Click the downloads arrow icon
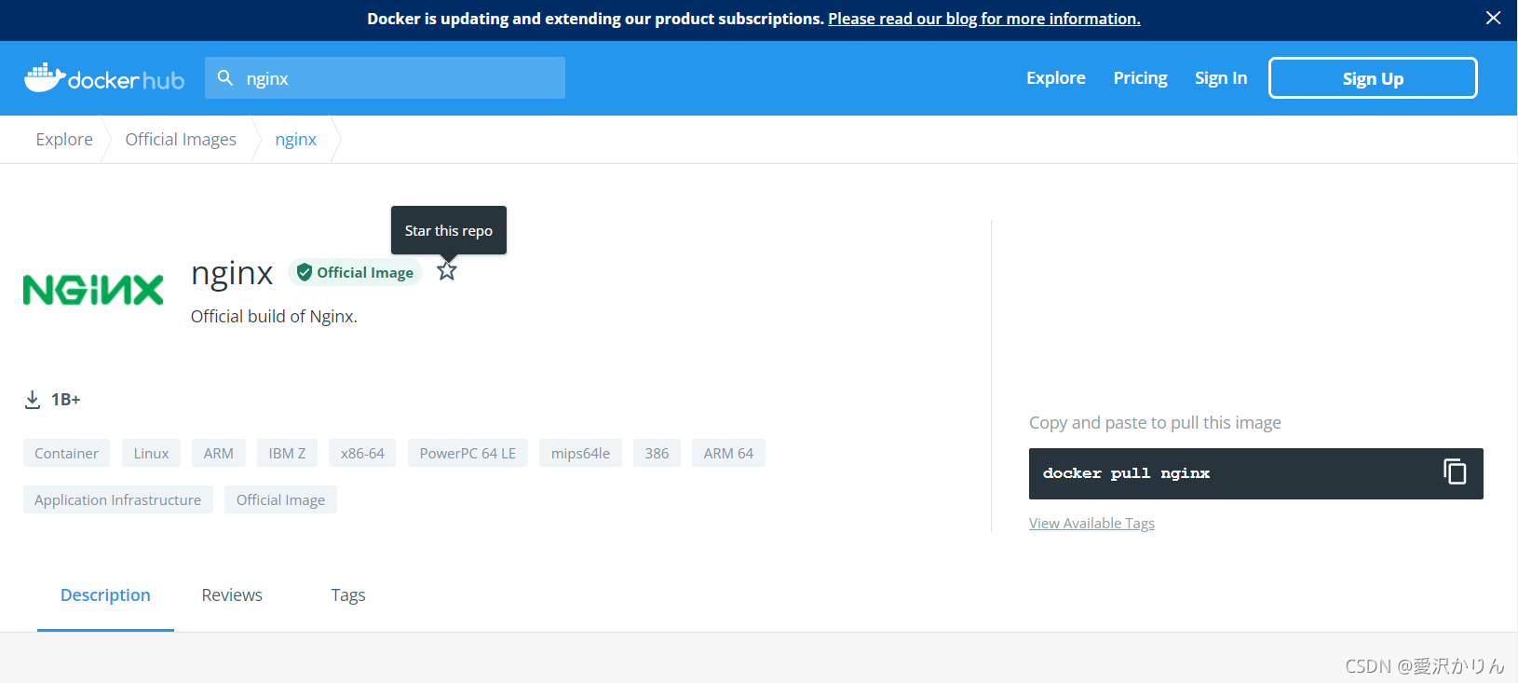The height and width of the screenshot is (683, 1518). (33, 400)
